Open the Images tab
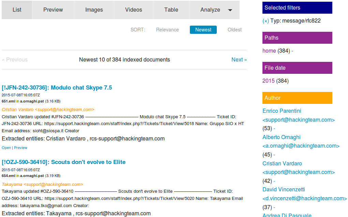The image size is (348, 217). pos(94,10)
